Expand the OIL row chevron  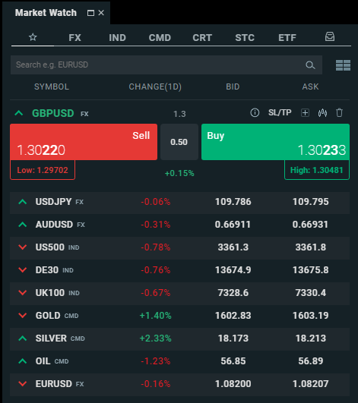[23, 361]
